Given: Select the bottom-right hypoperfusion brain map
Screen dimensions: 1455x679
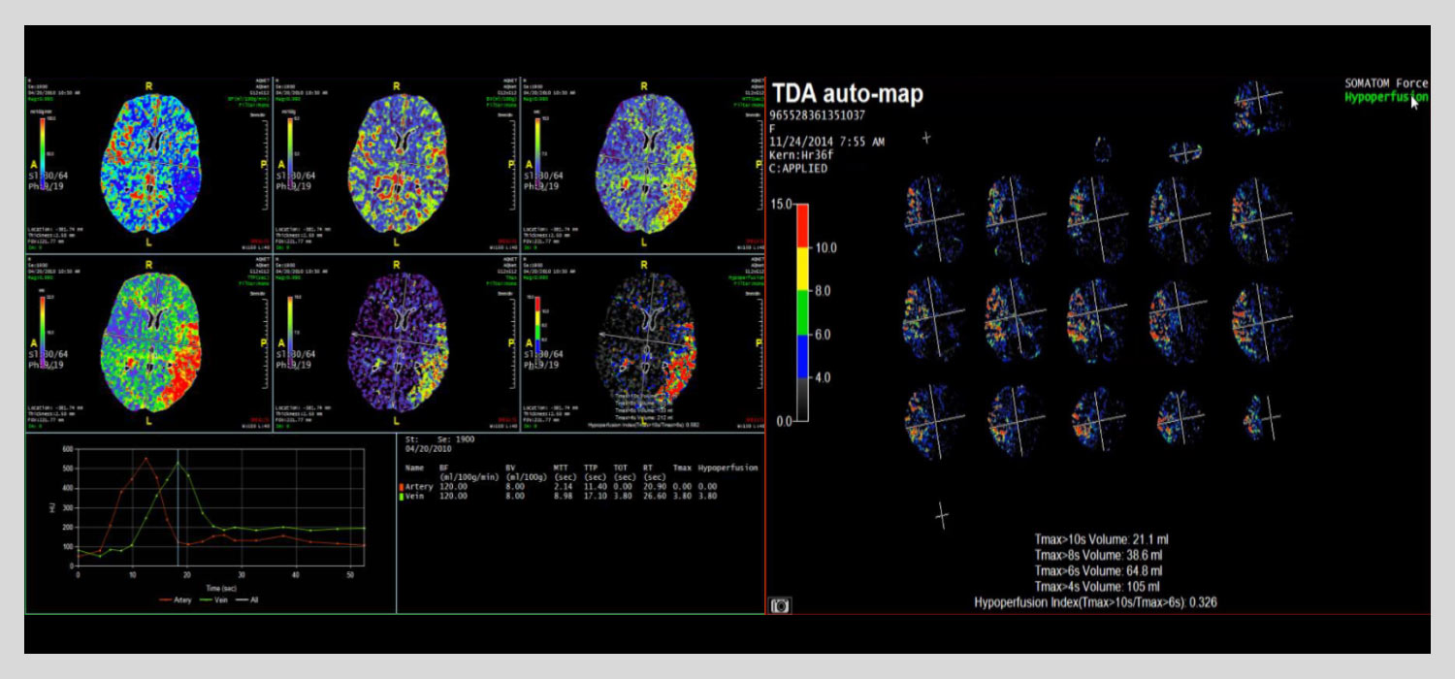Looking at the screenshot, I should (645, 343).
